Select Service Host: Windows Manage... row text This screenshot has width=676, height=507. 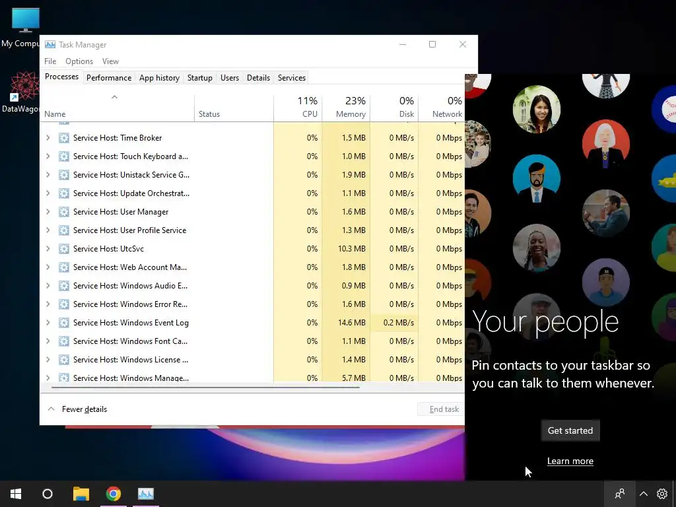[131, 378]
